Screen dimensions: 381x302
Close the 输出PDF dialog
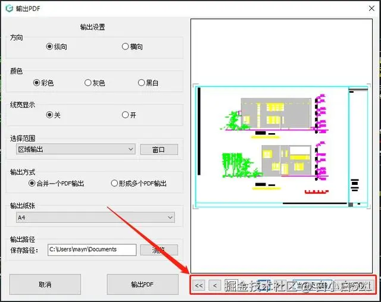click(x=371, y=8)
